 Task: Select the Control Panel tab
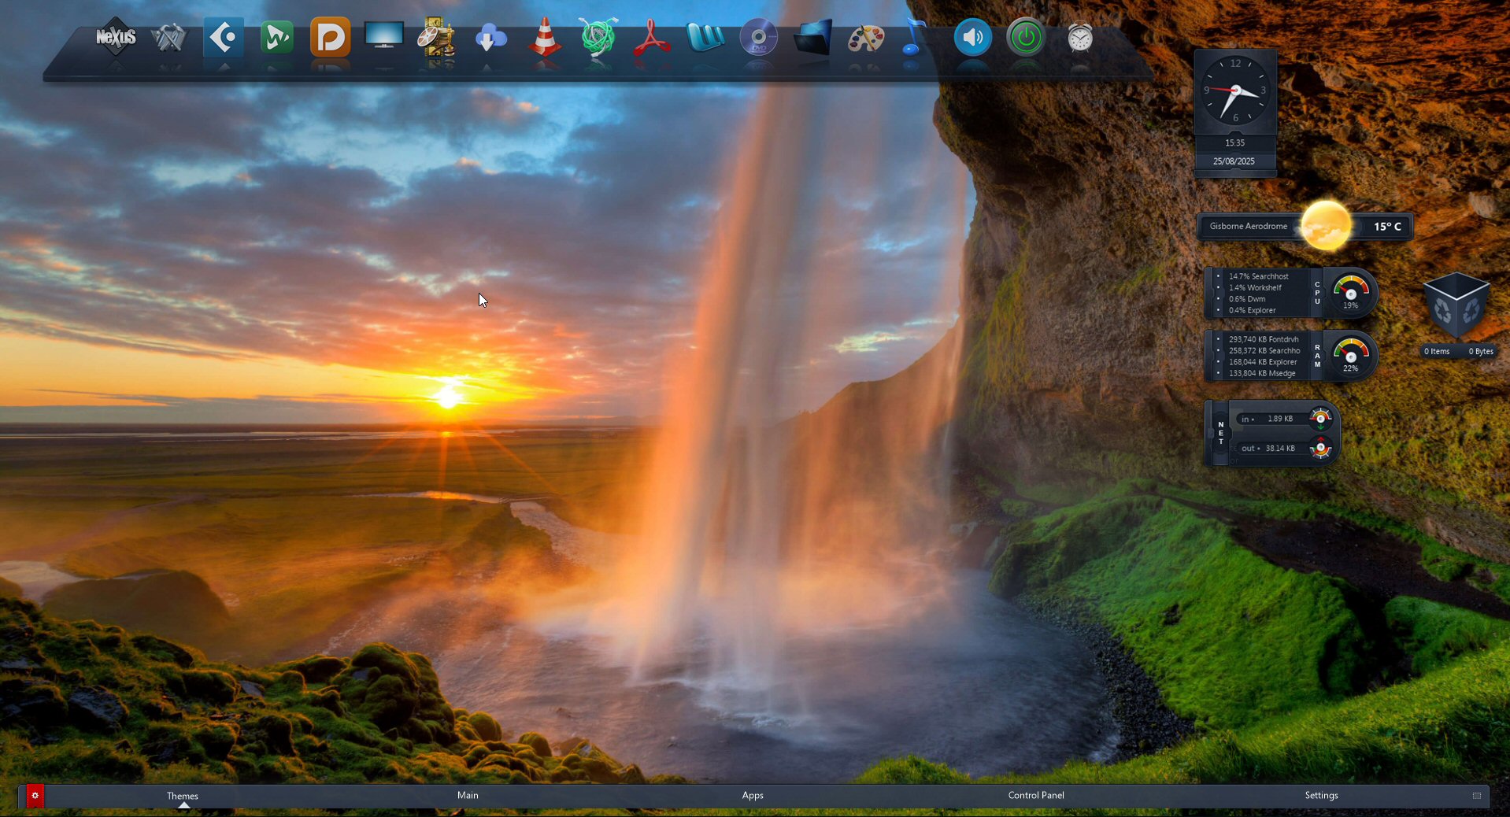click(x=1036, y=795)
